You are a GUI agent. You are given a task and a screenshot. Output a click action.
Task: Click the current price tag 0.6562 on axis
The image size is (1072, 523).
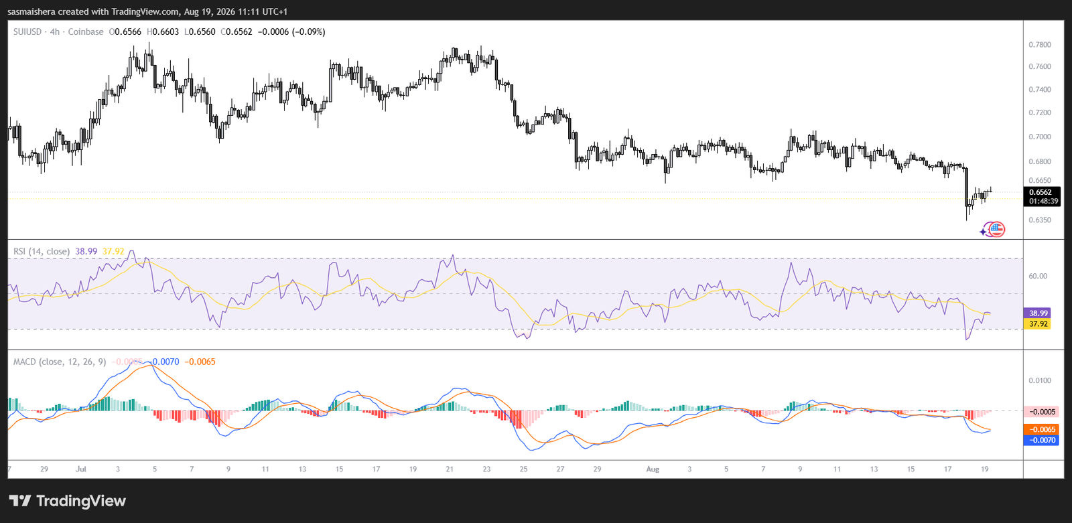tap(1041, 192)
